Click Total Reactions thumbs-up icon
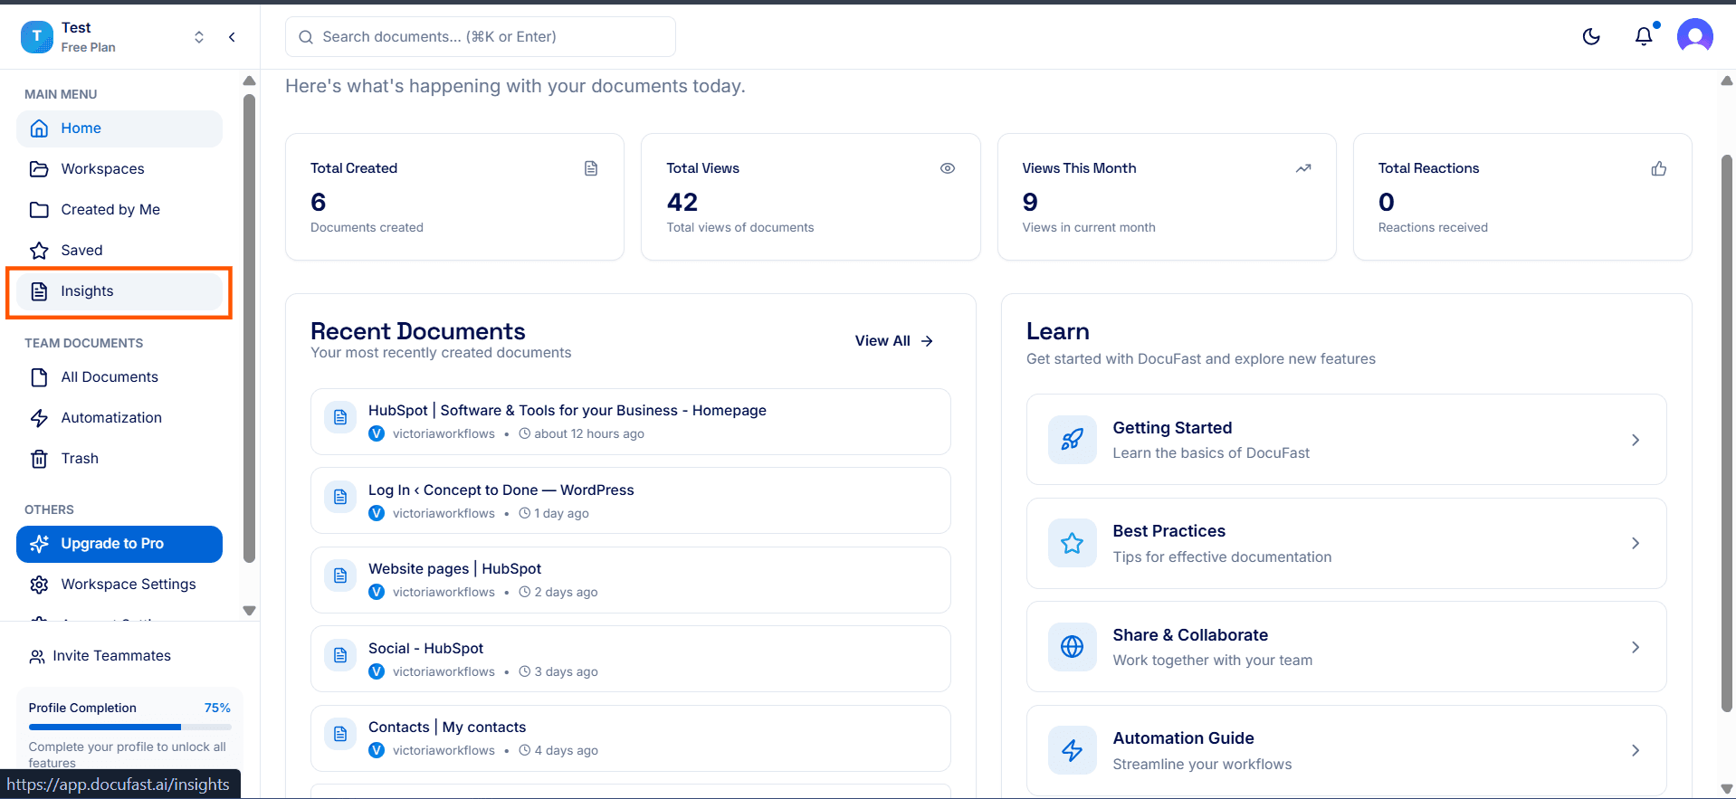The width and height of the screenshot is (1736, 799). (x=1659, y=168)
